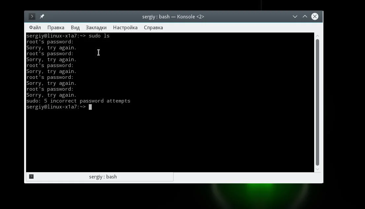Open the Справка menu

pyautogui.click(x=153, y=28)
